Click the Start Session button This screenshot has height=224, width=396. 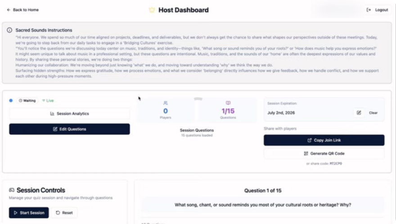tap(29, 213)
